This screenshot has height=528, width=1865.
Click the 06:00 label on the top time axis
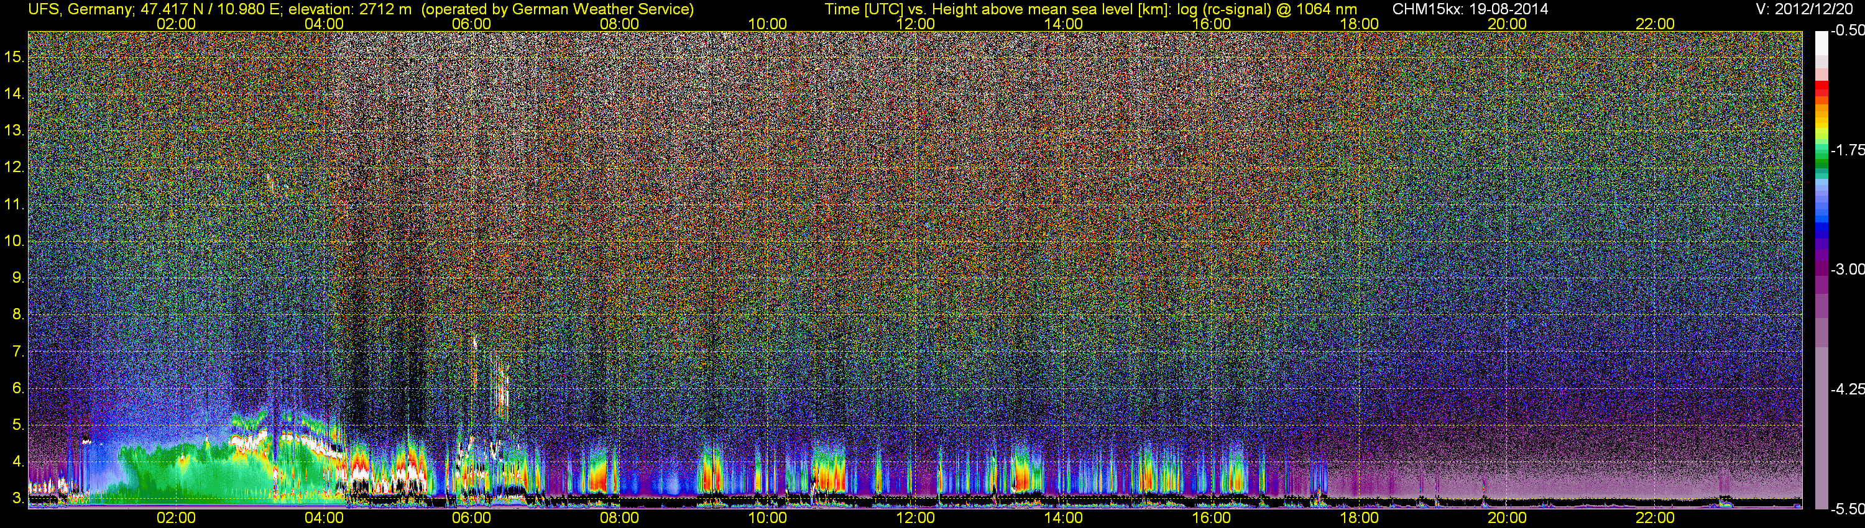[x=471, y=24]
